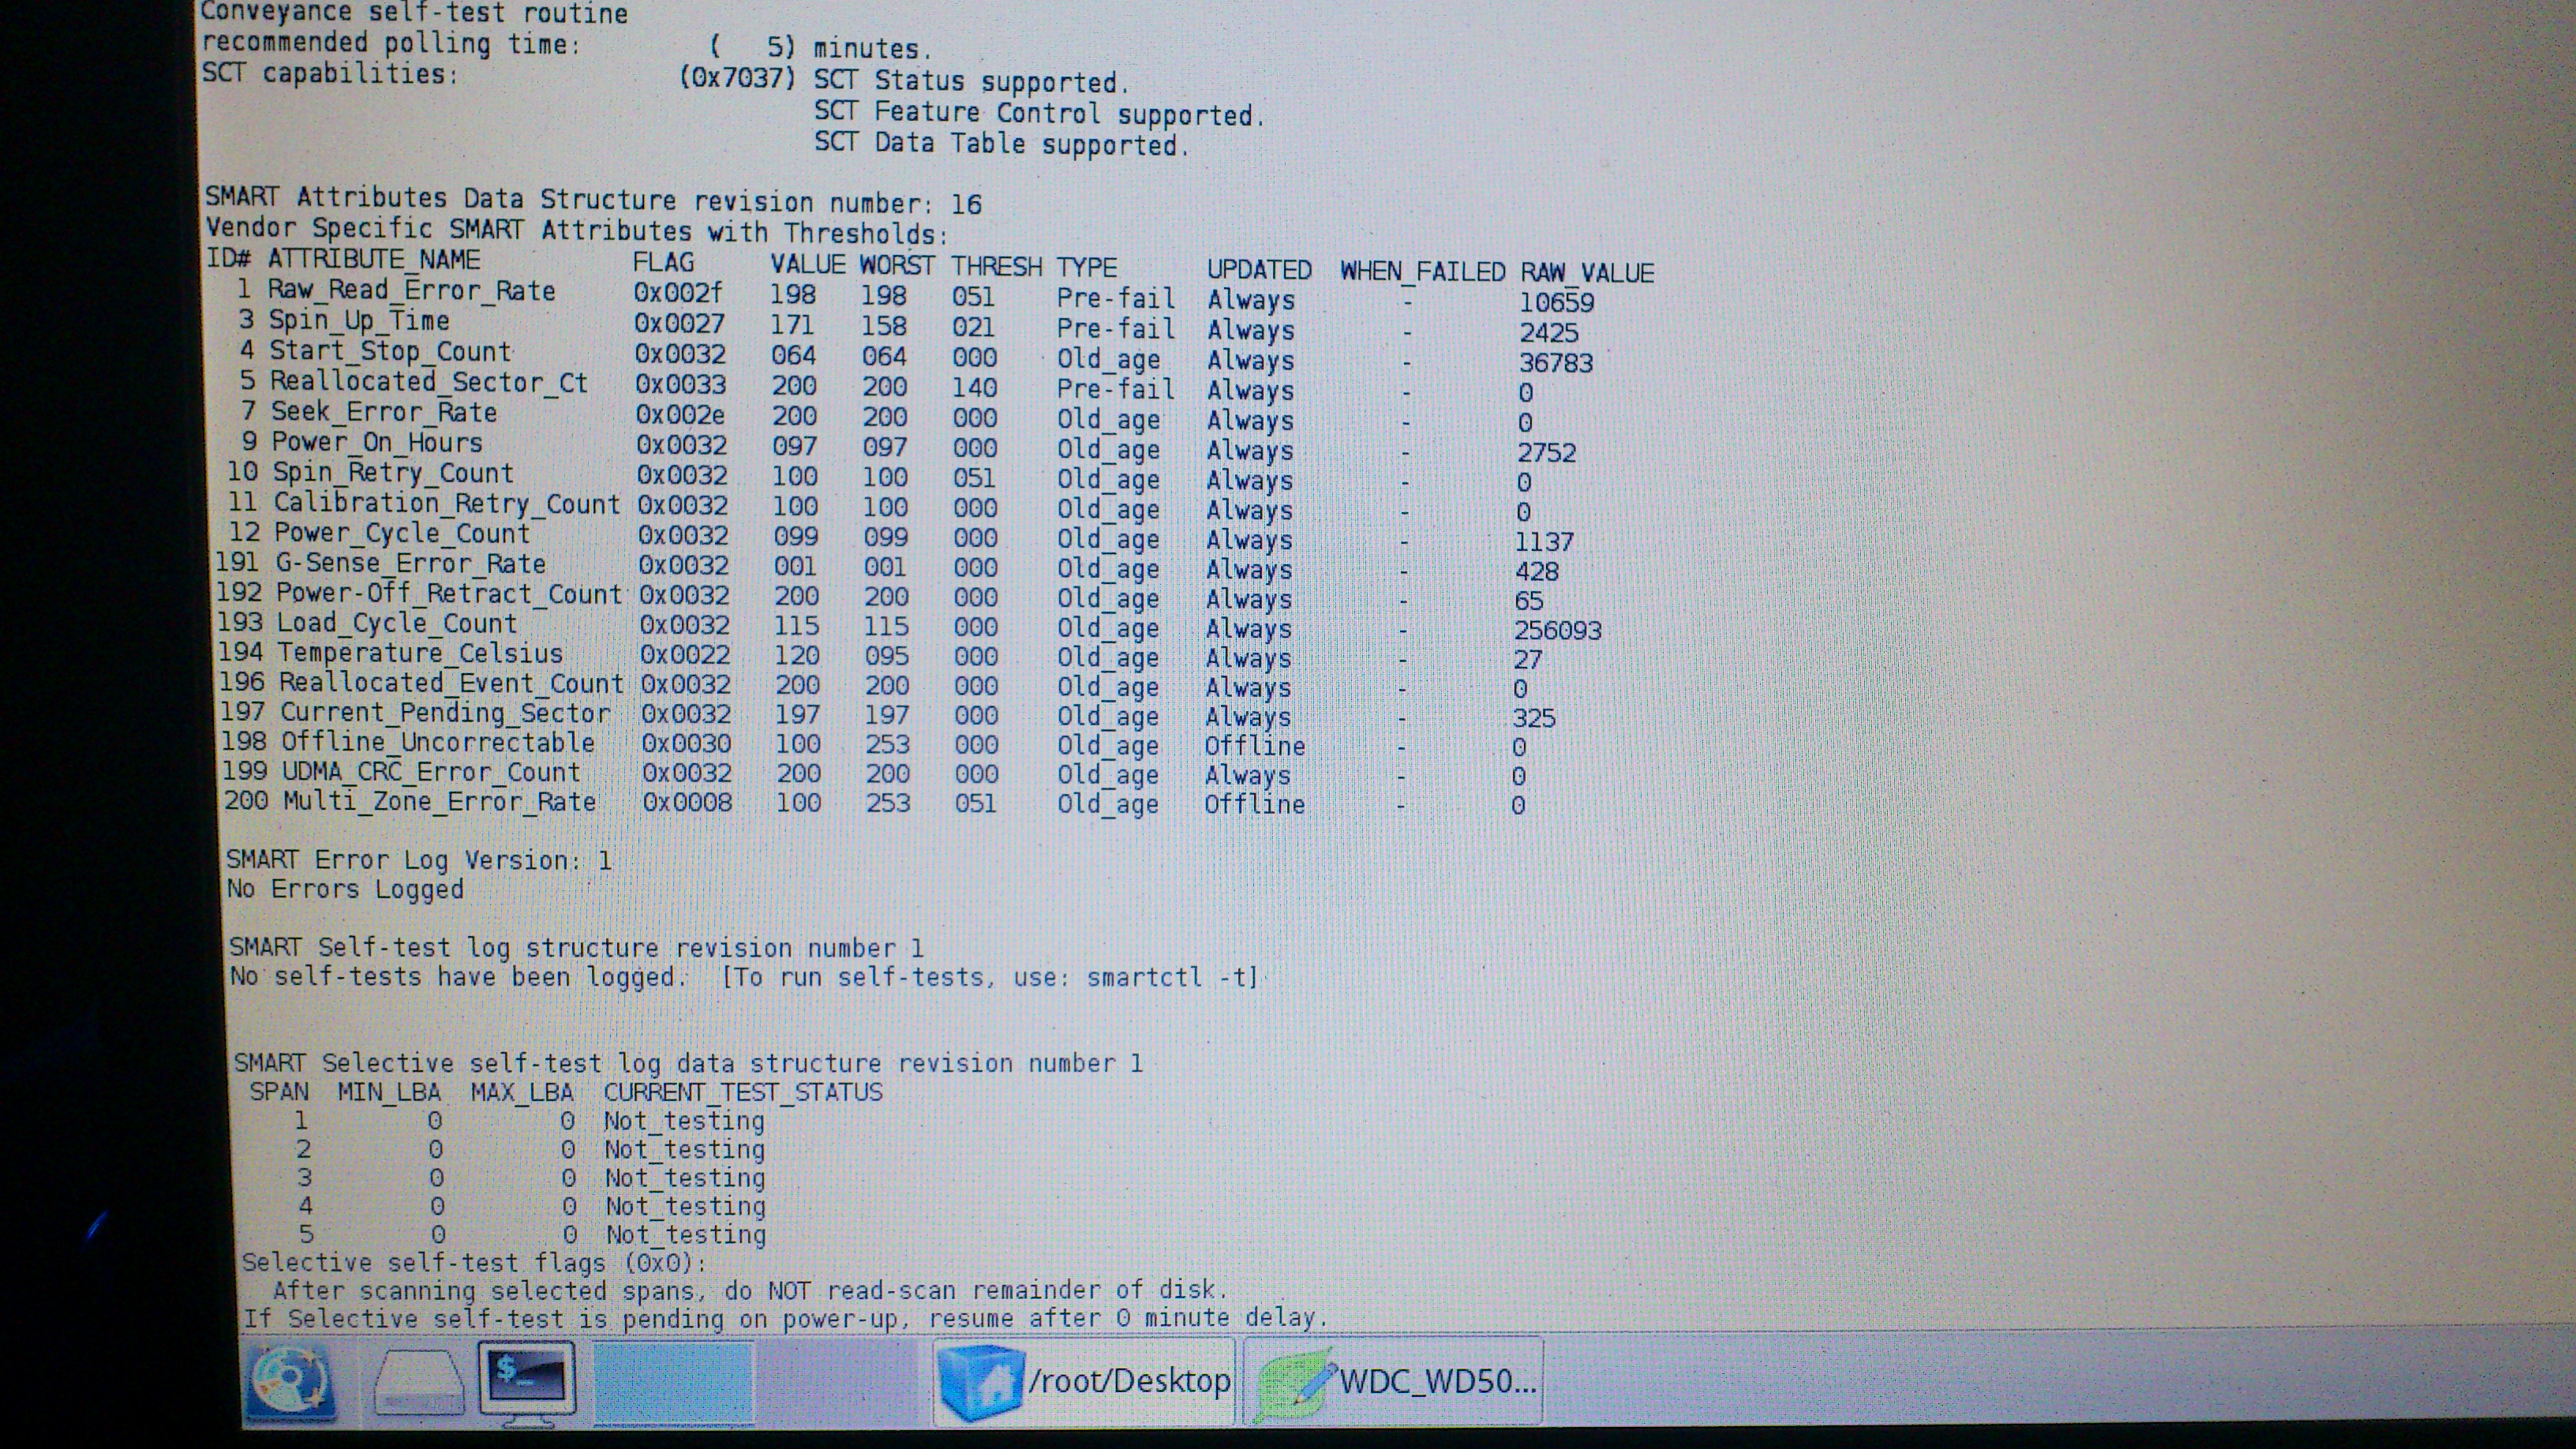Image resolution: width=2576 pixels, height=1449 pixels.
Task: Click the Load_Cycle_Count attribute name
Action: [x=397, y=623]
